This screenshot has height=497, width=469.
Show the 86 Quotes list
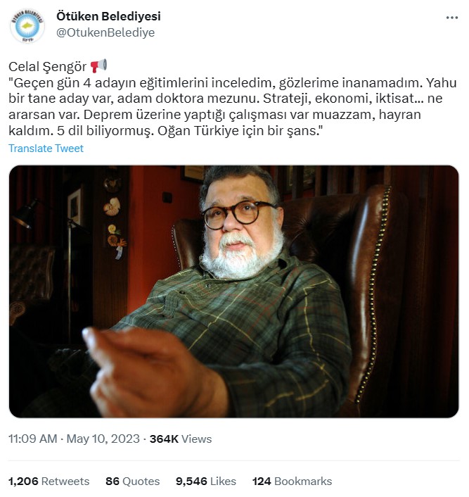pos(133,481)
